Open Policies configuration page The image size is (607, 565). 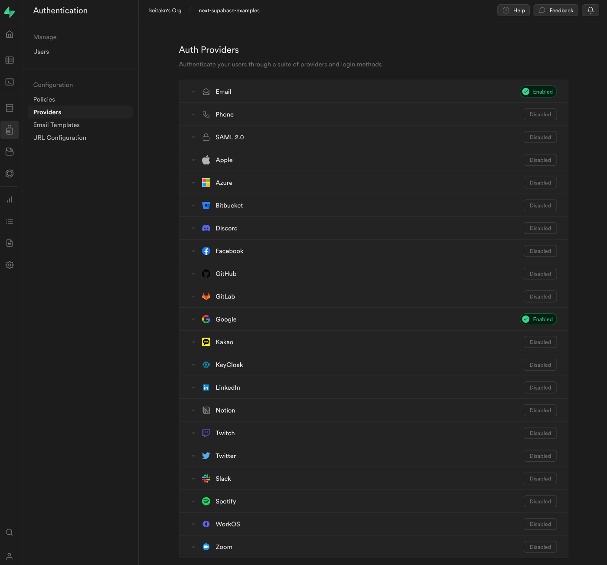(44, 99)
